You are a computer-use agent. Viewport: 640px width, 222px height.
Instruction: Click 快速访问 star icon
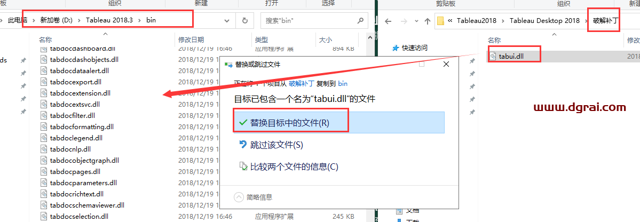click(395, 47)
